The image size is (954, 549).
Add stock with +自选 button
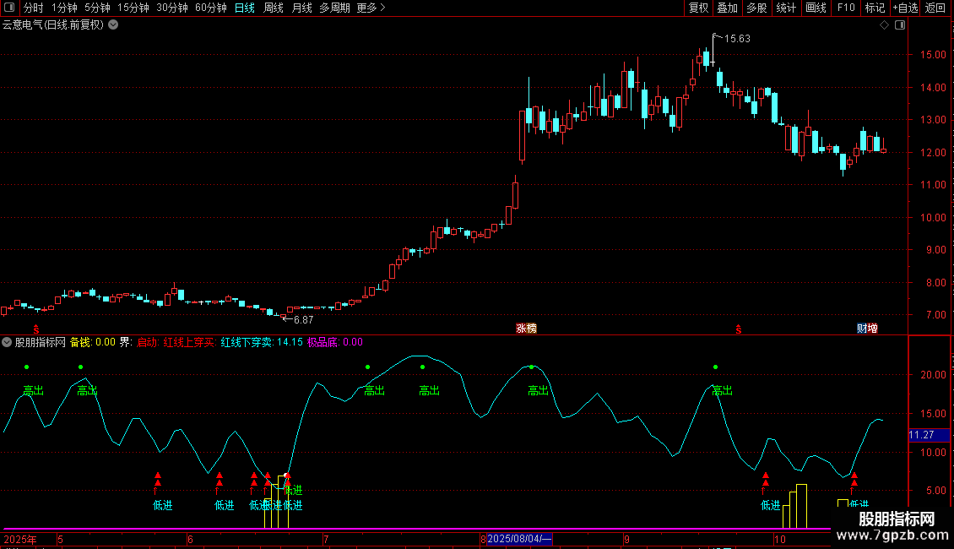click(x=905, y=8)
